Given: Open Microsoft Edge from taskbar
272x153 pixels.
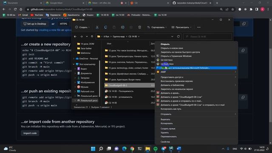Looking at the screenshot, I should 124,149.
